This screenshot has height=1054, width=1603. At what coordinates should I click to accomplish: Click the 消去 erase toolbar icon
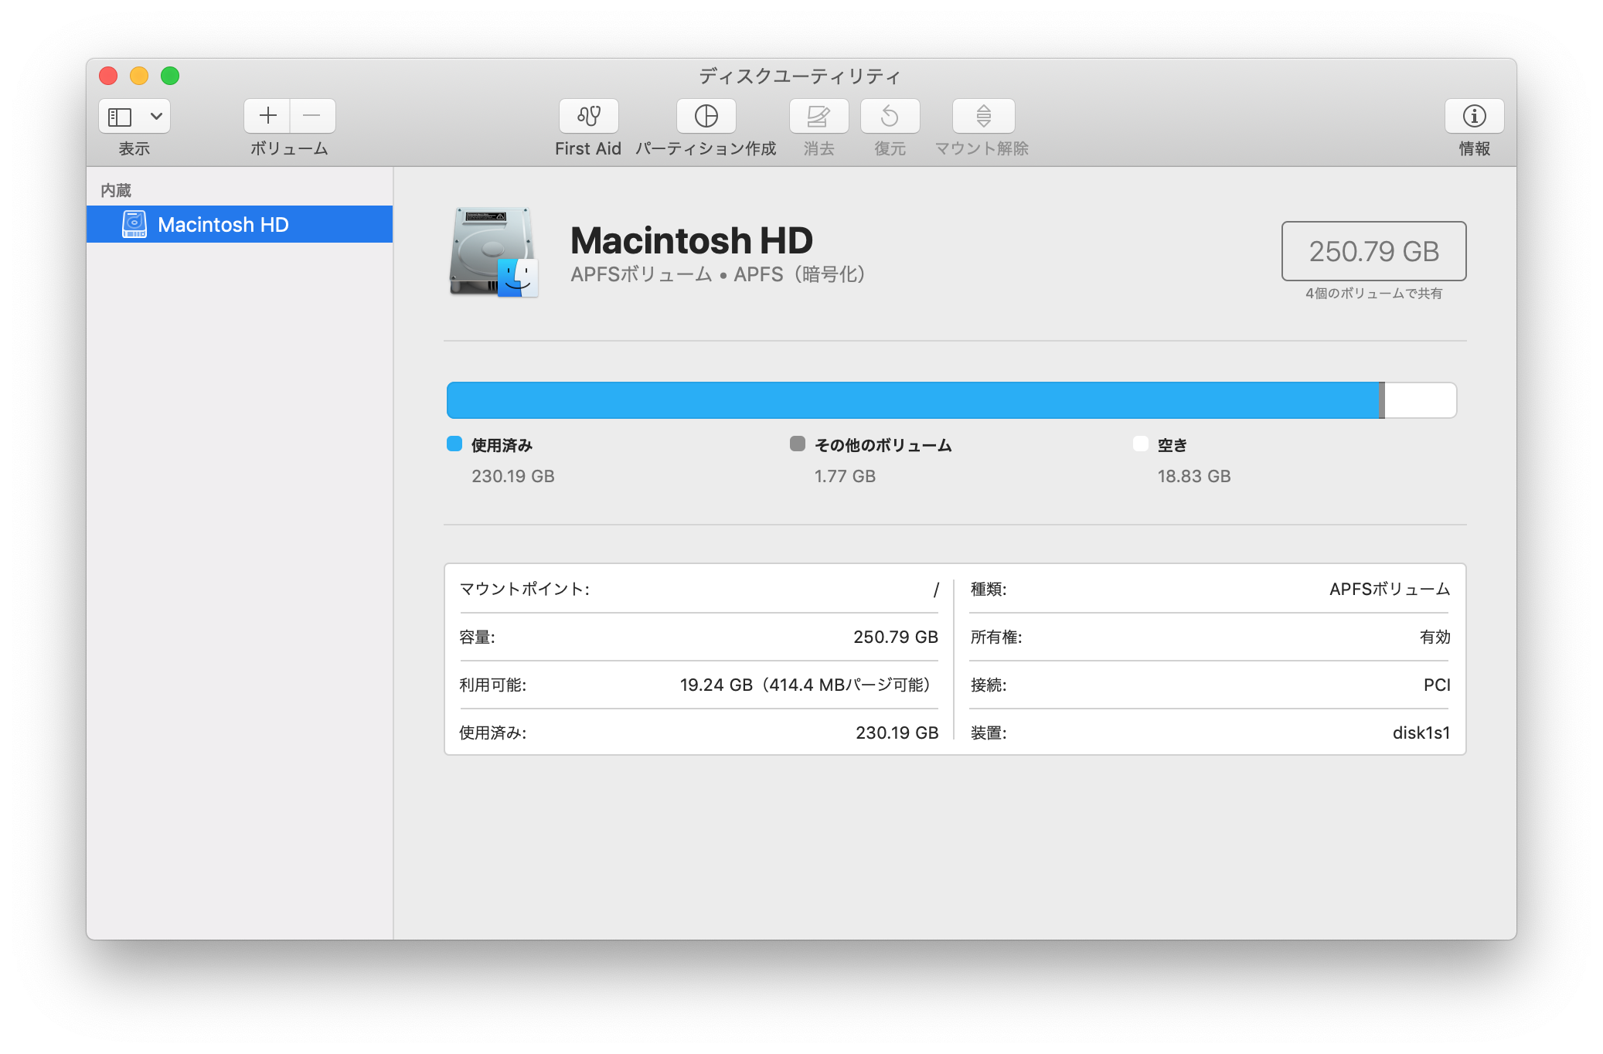pyautogui.click(x=819, y=116)
